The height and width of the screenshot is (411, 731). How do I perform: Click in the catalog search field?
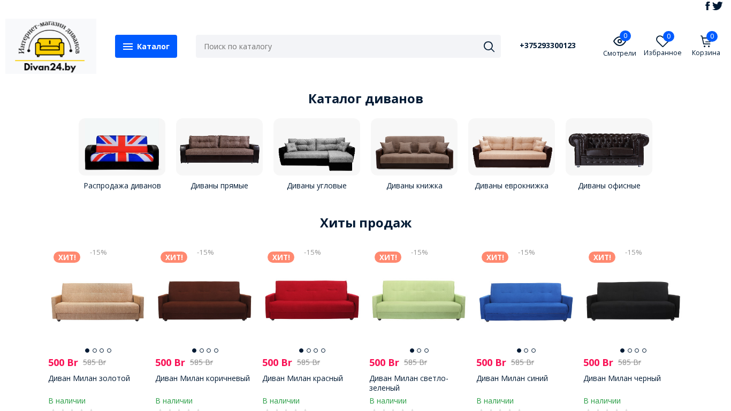tap(340, 47)
